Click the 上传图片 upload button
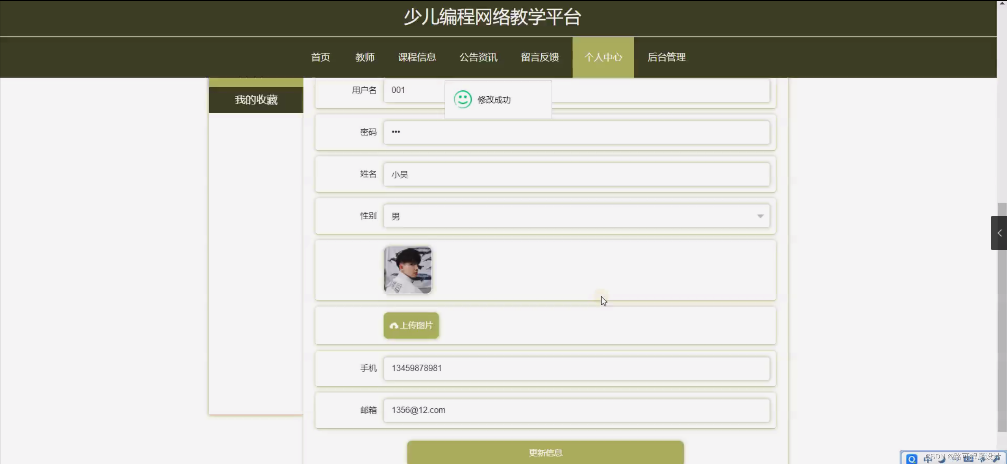This screenshot has height=464, width=1007. (411, 326)
